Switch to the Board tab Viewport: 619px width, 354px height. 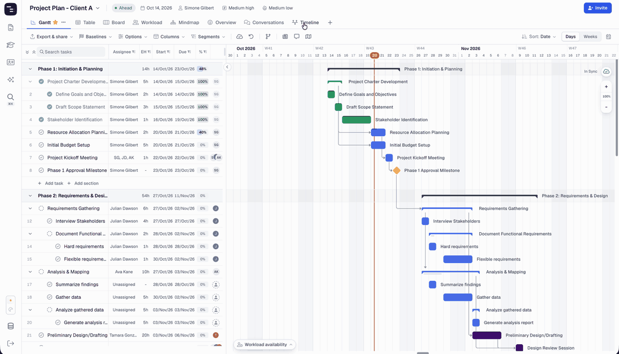pos(114,23)
